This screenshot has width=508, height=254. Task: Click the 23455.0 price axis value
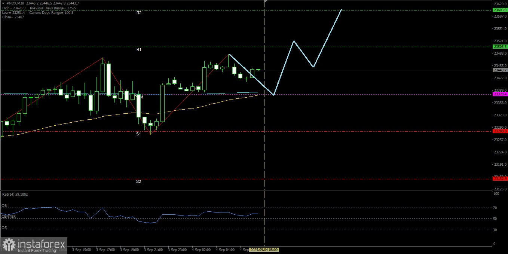click(x=500, y=66)
